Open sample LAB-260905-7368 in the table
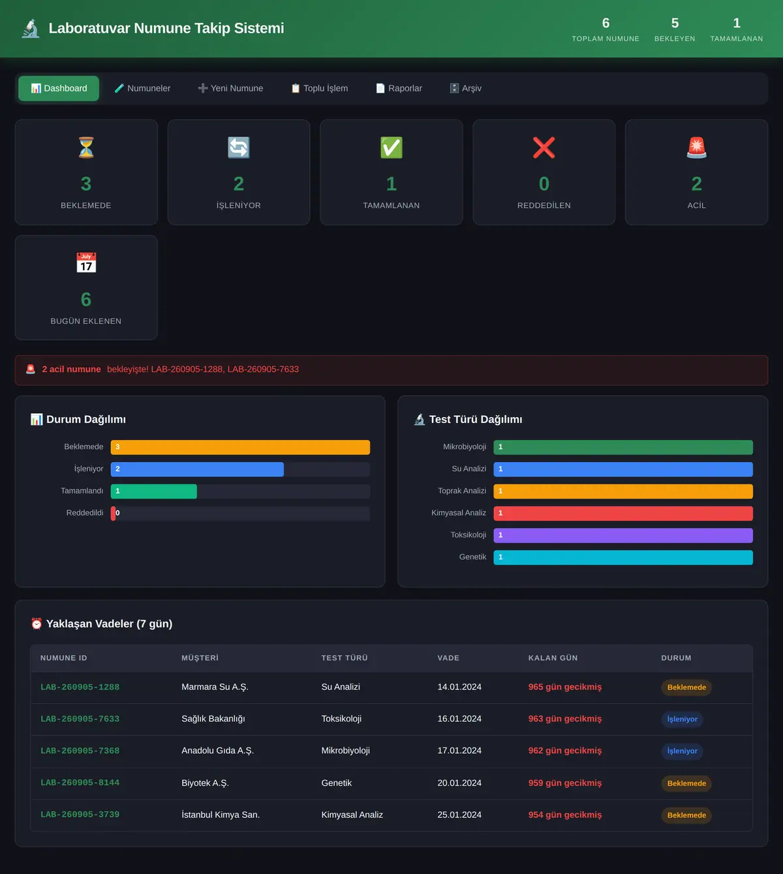Viewport: 783px width, 874px height. click(x=80, y=751)
